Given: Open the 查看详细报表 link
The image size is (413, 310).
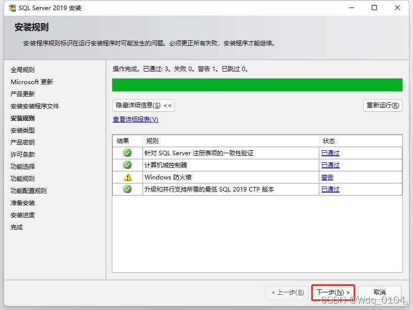Looking at the screenshot, I should (x=135, y=119).
